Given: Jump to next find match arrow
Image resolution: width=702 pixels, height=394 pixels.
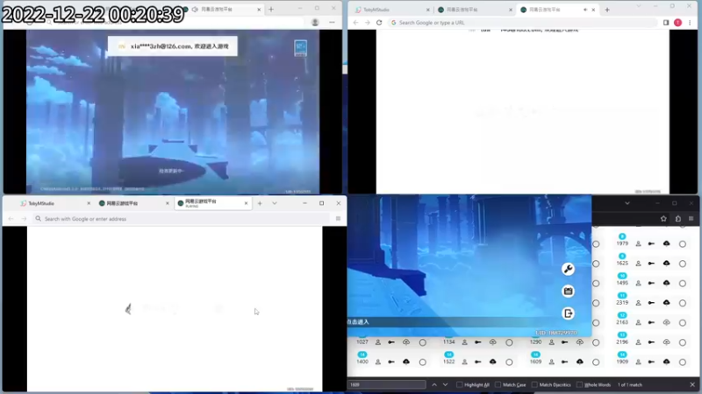Looking at the screenshot, I should [x=445, y=384].
